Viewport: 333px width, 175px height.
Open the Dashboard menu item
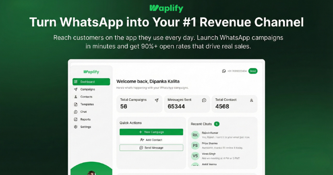pos(91,82)
